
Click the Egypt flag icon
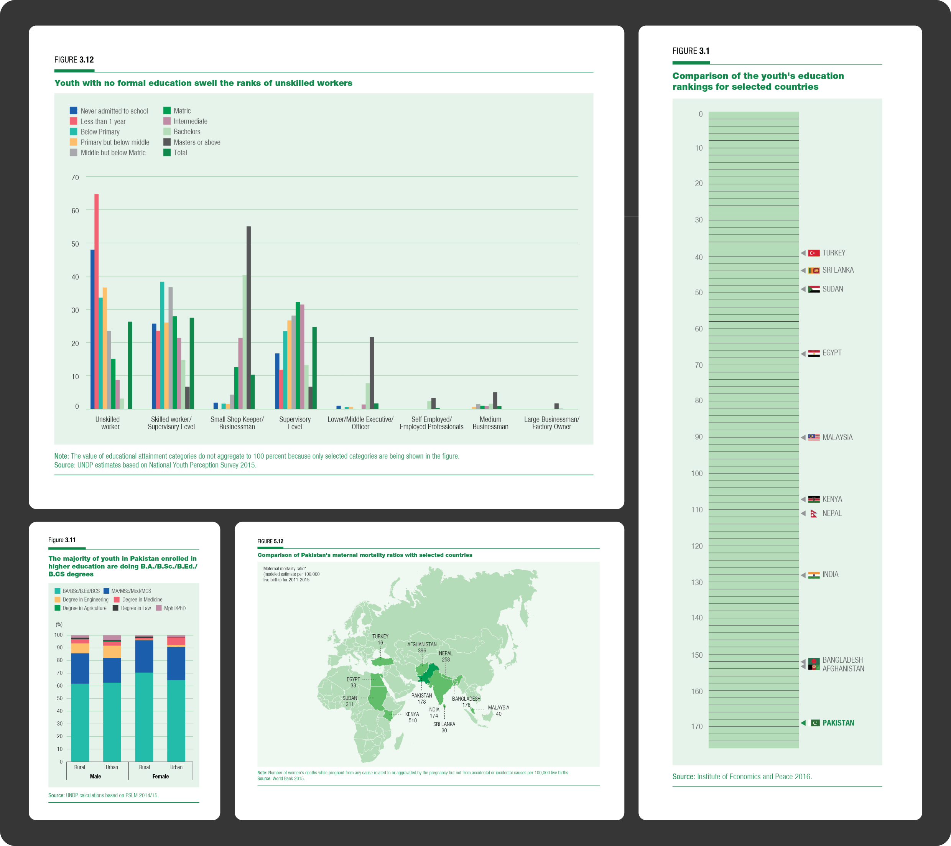pyautogui.click(x=814, y=353)
